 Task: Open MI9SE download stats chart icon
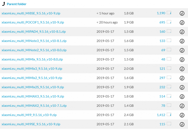(x=169, y=123)
